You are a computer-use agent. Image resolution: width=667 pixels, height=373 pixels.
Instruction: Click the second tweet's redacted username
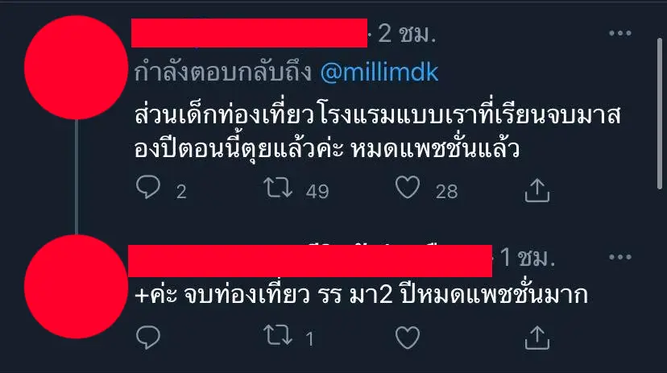tap(310, 261)
